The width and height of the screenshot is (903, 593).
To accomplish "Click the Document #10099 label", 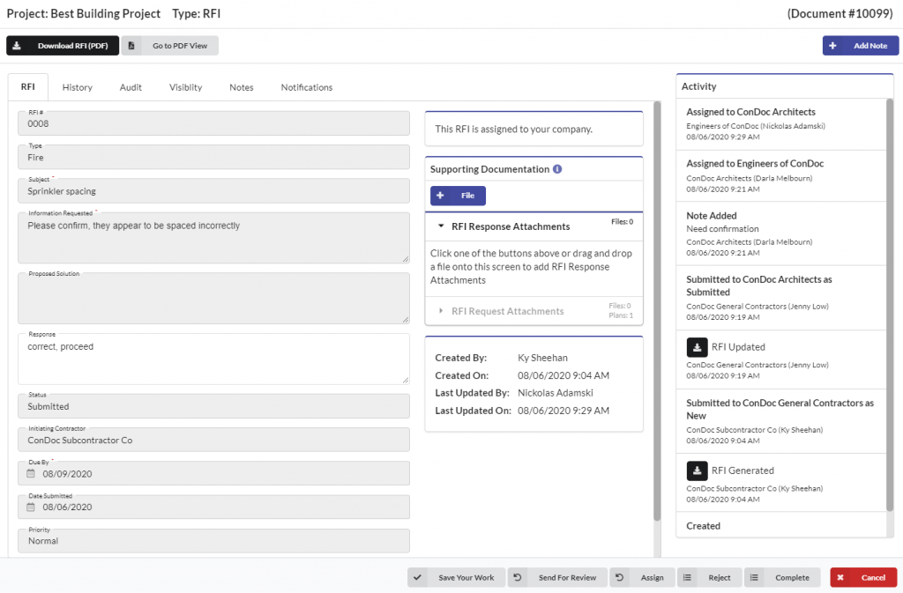I will point(840,14).
